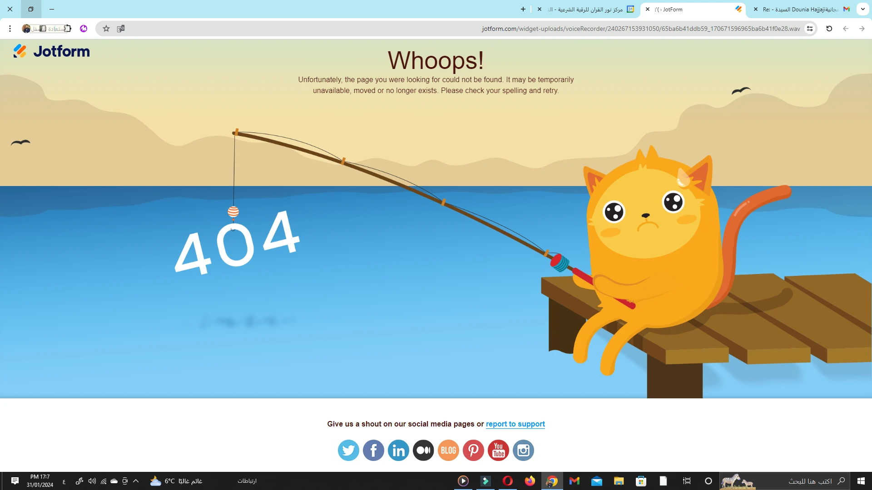Switch to the Google Calendar tab
The height and width of the screenshot is (490, 872).
[586, 9]
